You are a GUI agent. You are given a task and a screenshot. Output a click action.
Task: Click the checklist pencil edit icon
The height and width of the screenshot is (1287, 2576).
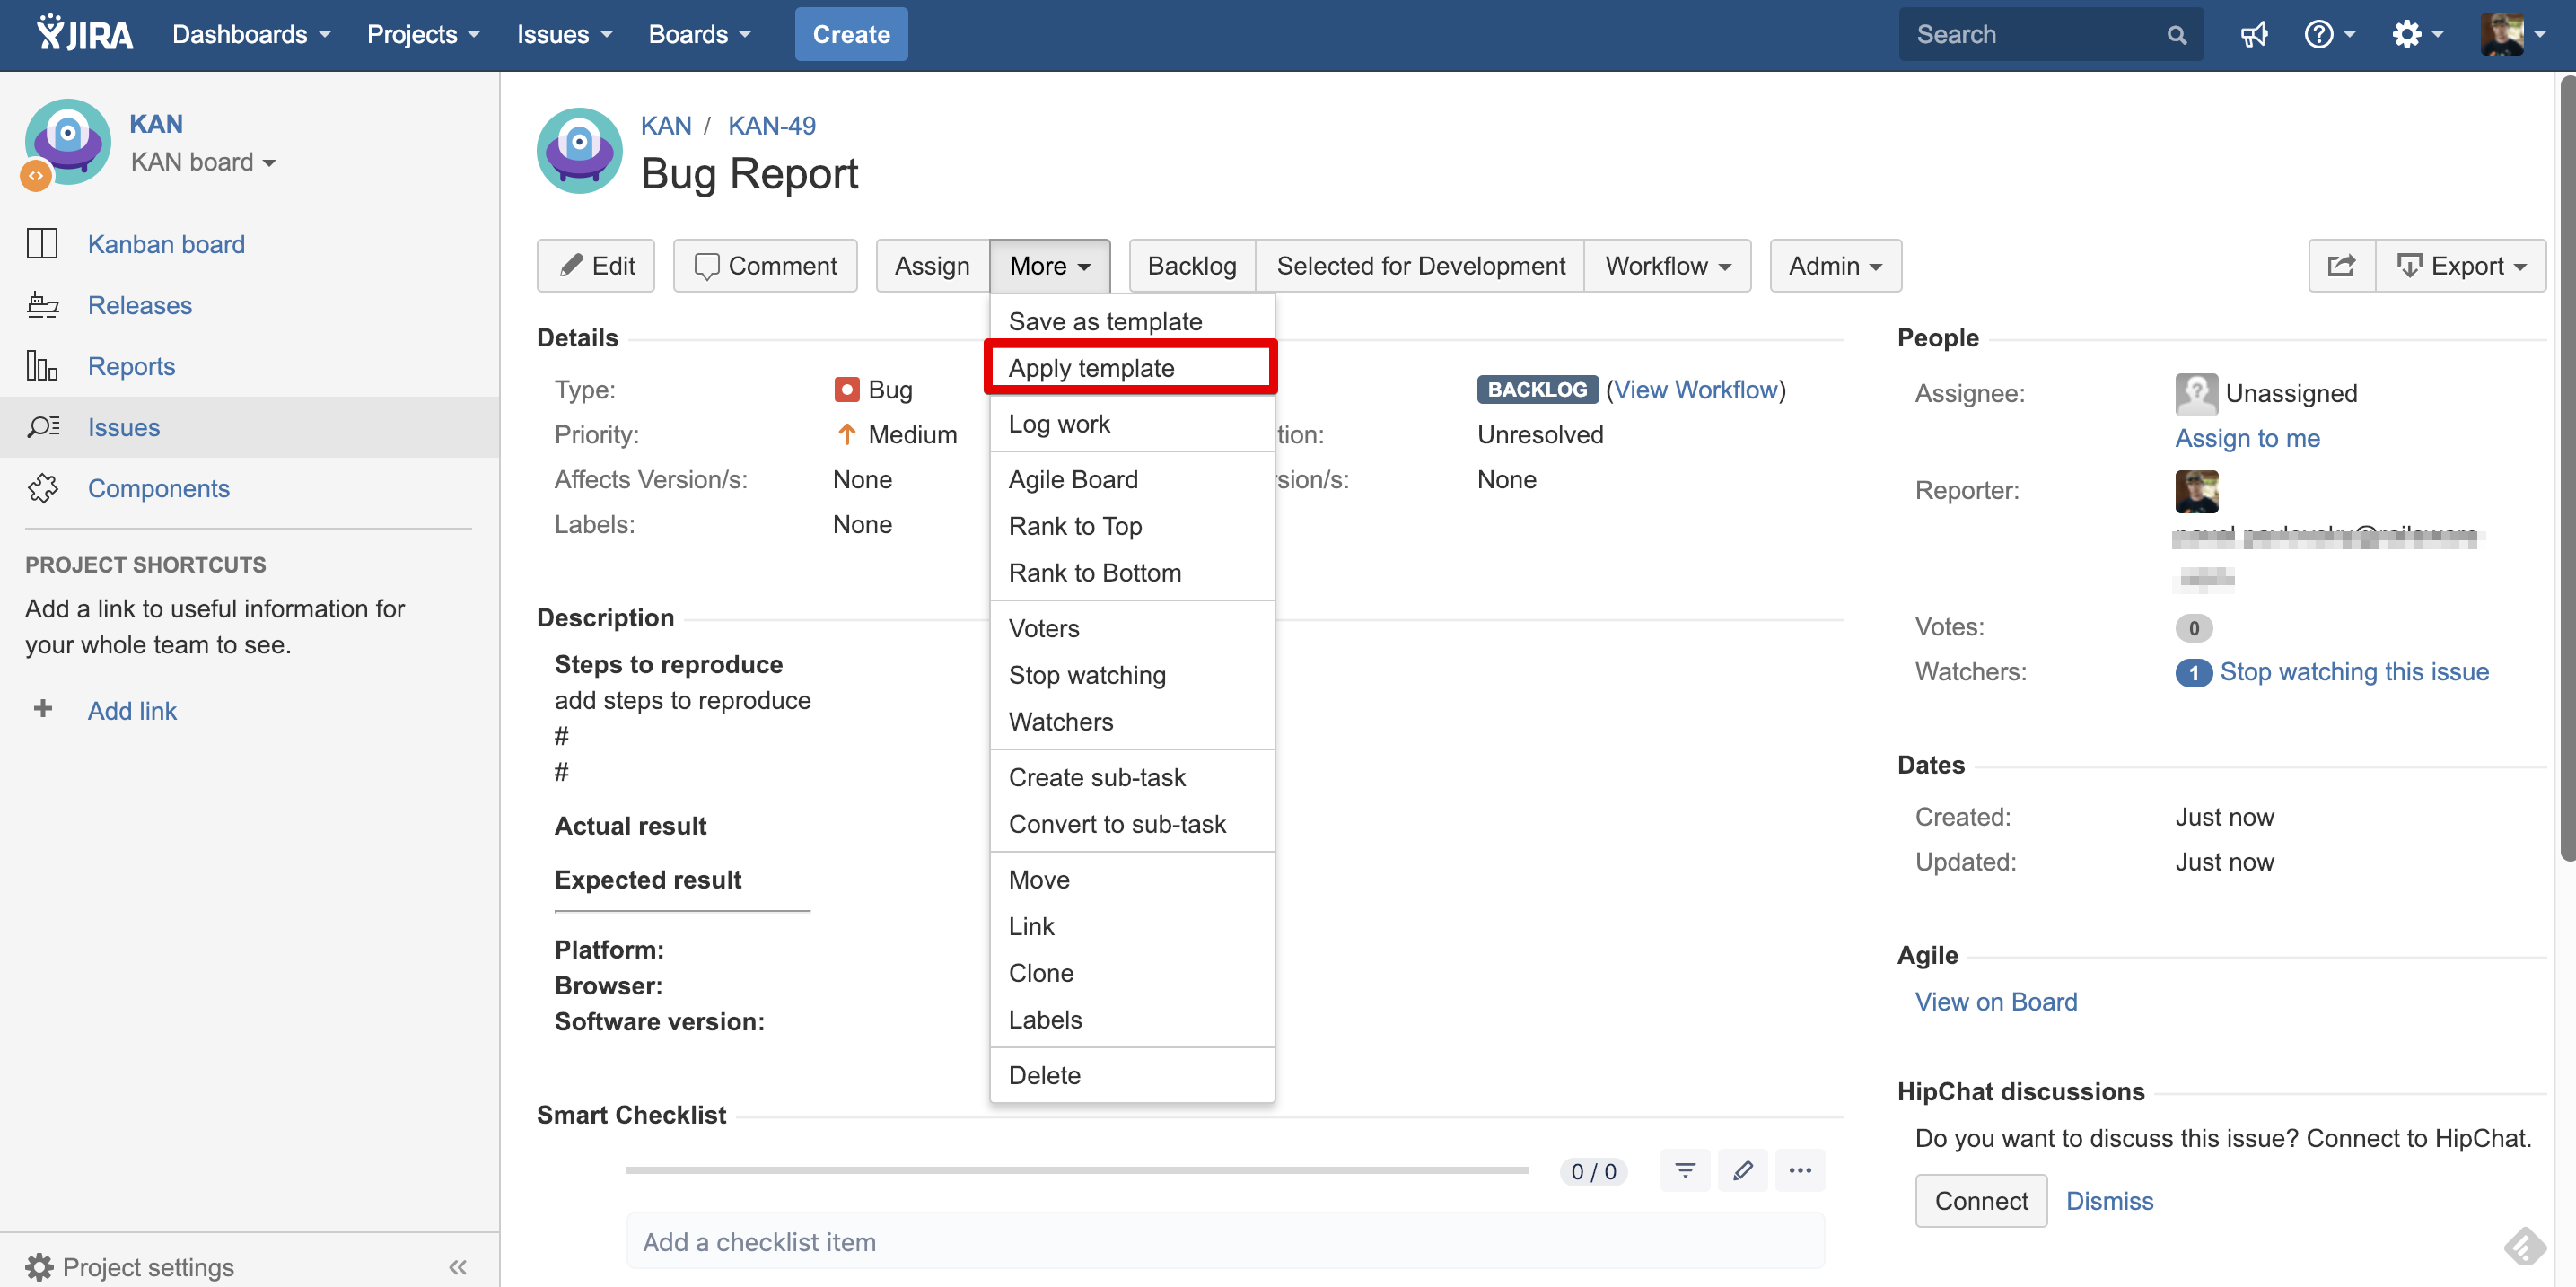click(1742, 1171)
